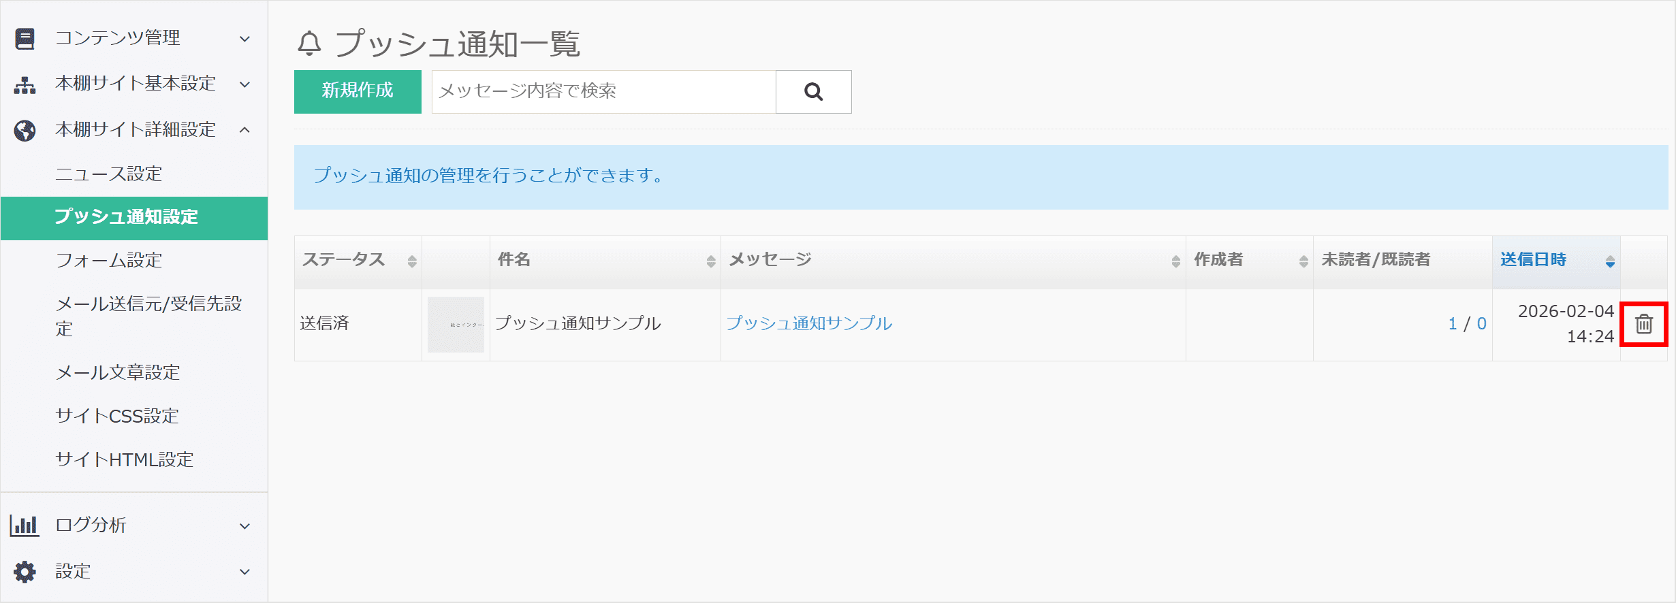
Task: Click the book icon for コンテンツ管理
Action: (25, 38)
